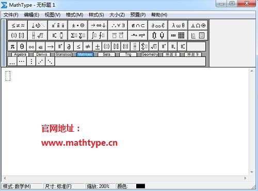Open the 文件(F) menu
The width and height of the screenshot is (258, 191).
tap(11, 15)
